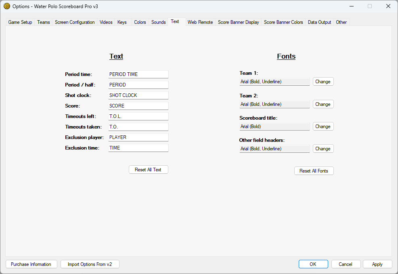Change the Team 2 font
The width and height of the screenshot is (398, 274).
click(x=323, y=104)
